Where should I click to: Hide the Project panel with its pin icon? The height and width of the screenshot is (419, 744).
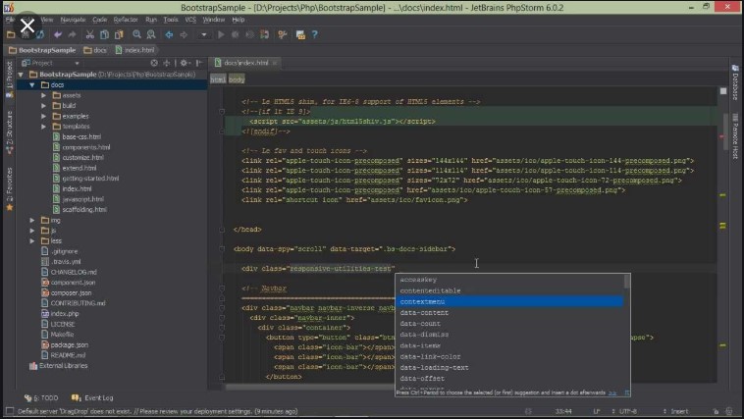pos(199,63)
